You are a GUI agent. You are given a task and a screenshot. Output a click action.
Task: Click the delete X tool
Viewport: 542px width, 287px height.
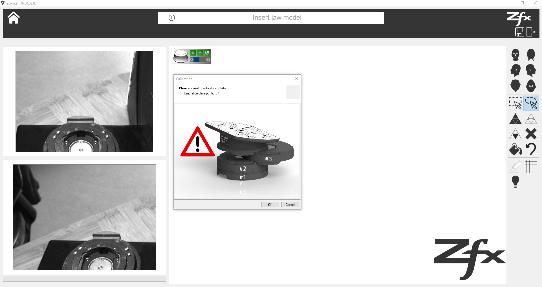[531, 134]
